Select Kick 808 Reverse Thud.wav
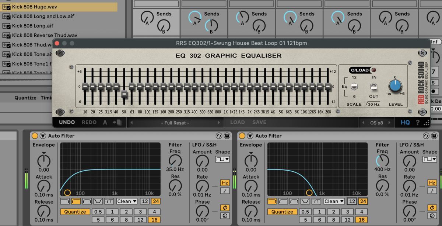 click(x=59, y=35)
